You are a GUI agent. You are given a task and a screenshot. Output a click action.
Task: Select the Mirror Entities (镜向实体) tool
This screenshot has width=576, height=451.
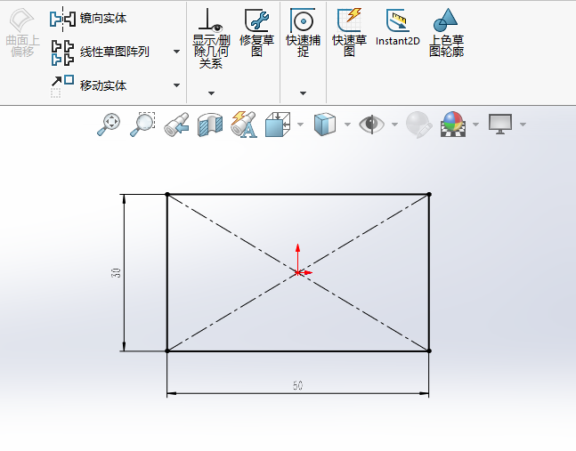(88, 19)
